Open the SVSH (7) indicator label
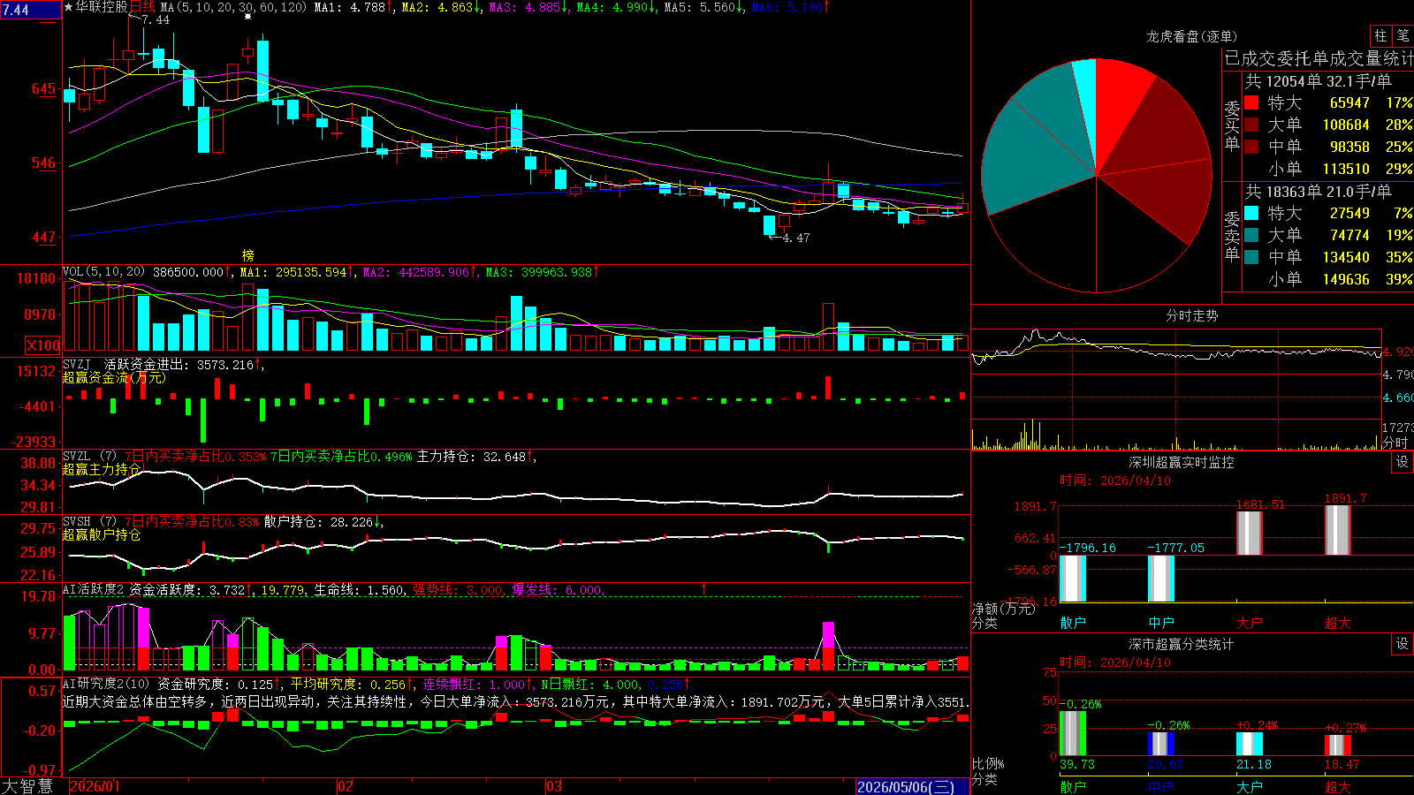The width and height of the screenshot is (1414, 795). (x=89, y=522)
